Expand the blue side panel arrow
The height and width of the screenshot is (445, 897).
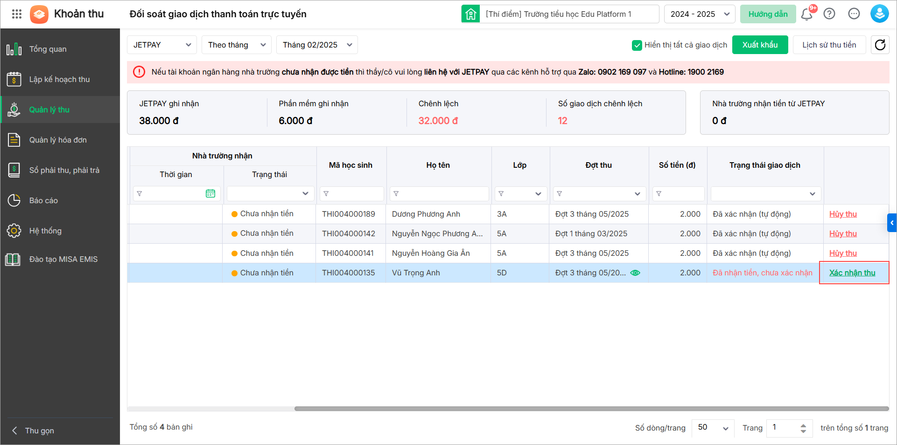(x=891, y=223)
